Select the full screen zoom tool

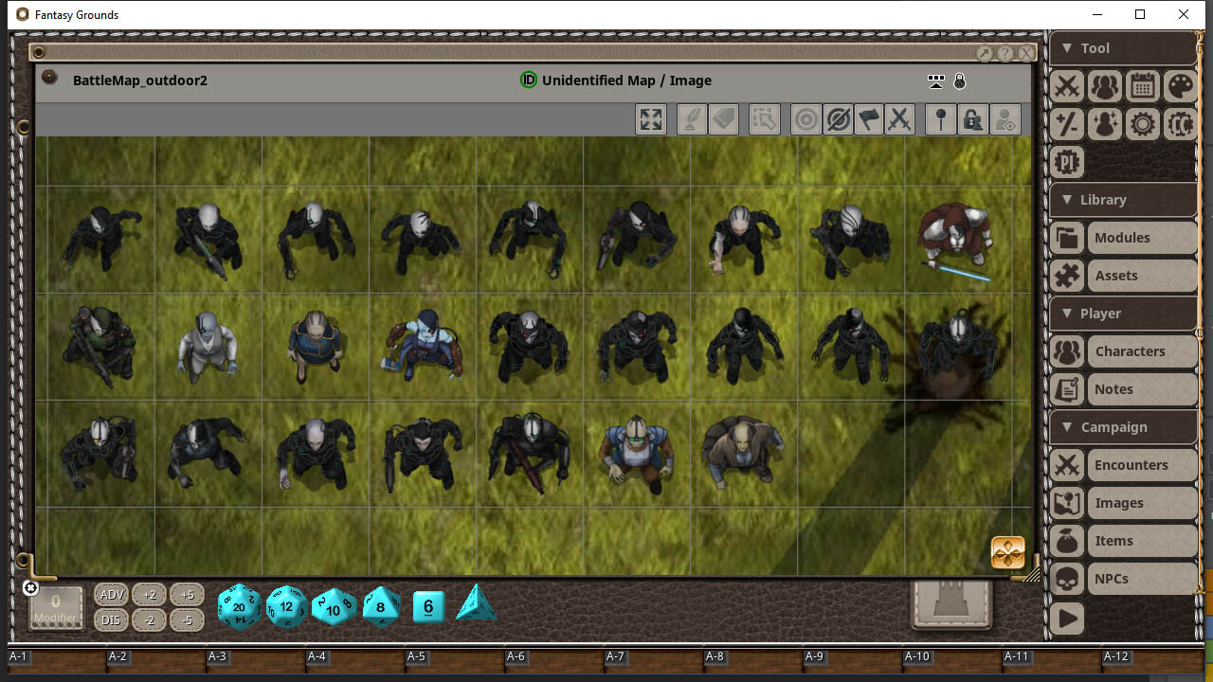point(651,119)
